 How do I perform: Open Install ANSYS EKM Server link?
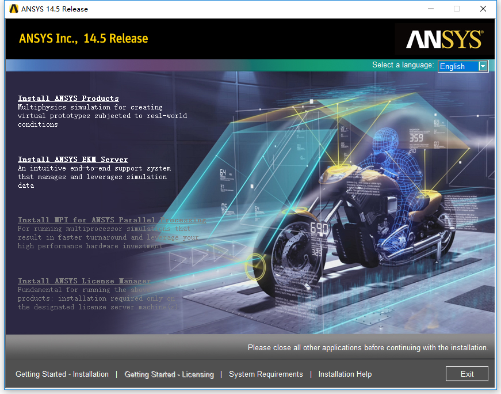click(73, 160)
